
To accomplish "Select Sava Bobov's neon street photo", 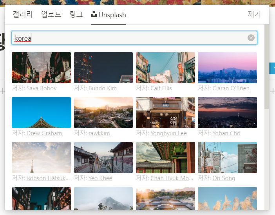I will click(42, 68).
